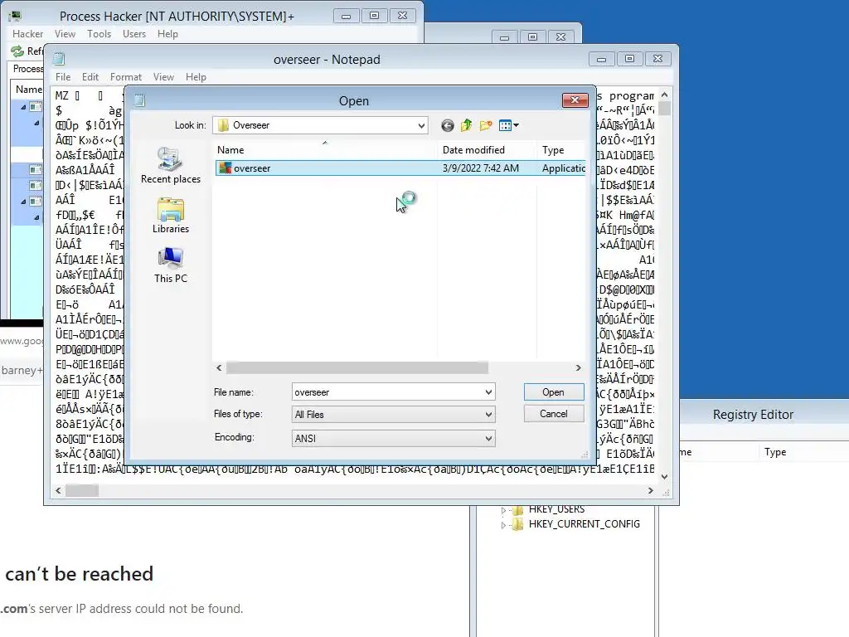Sort files by Date modified column
Viewport: 849px width, 637px height.
pos(486,150)
